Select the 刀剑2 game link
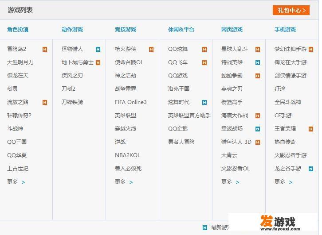Screen dimensions: 322x235 coord(68,89)
